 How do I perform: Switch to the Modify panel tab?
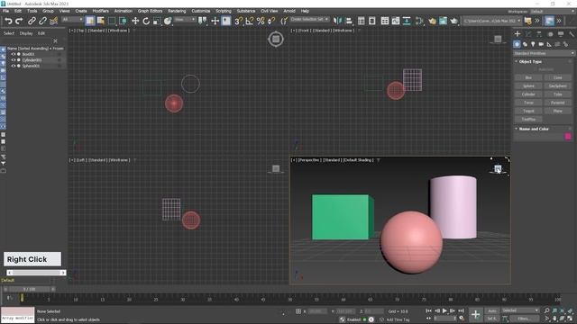[x=528, y=34]
